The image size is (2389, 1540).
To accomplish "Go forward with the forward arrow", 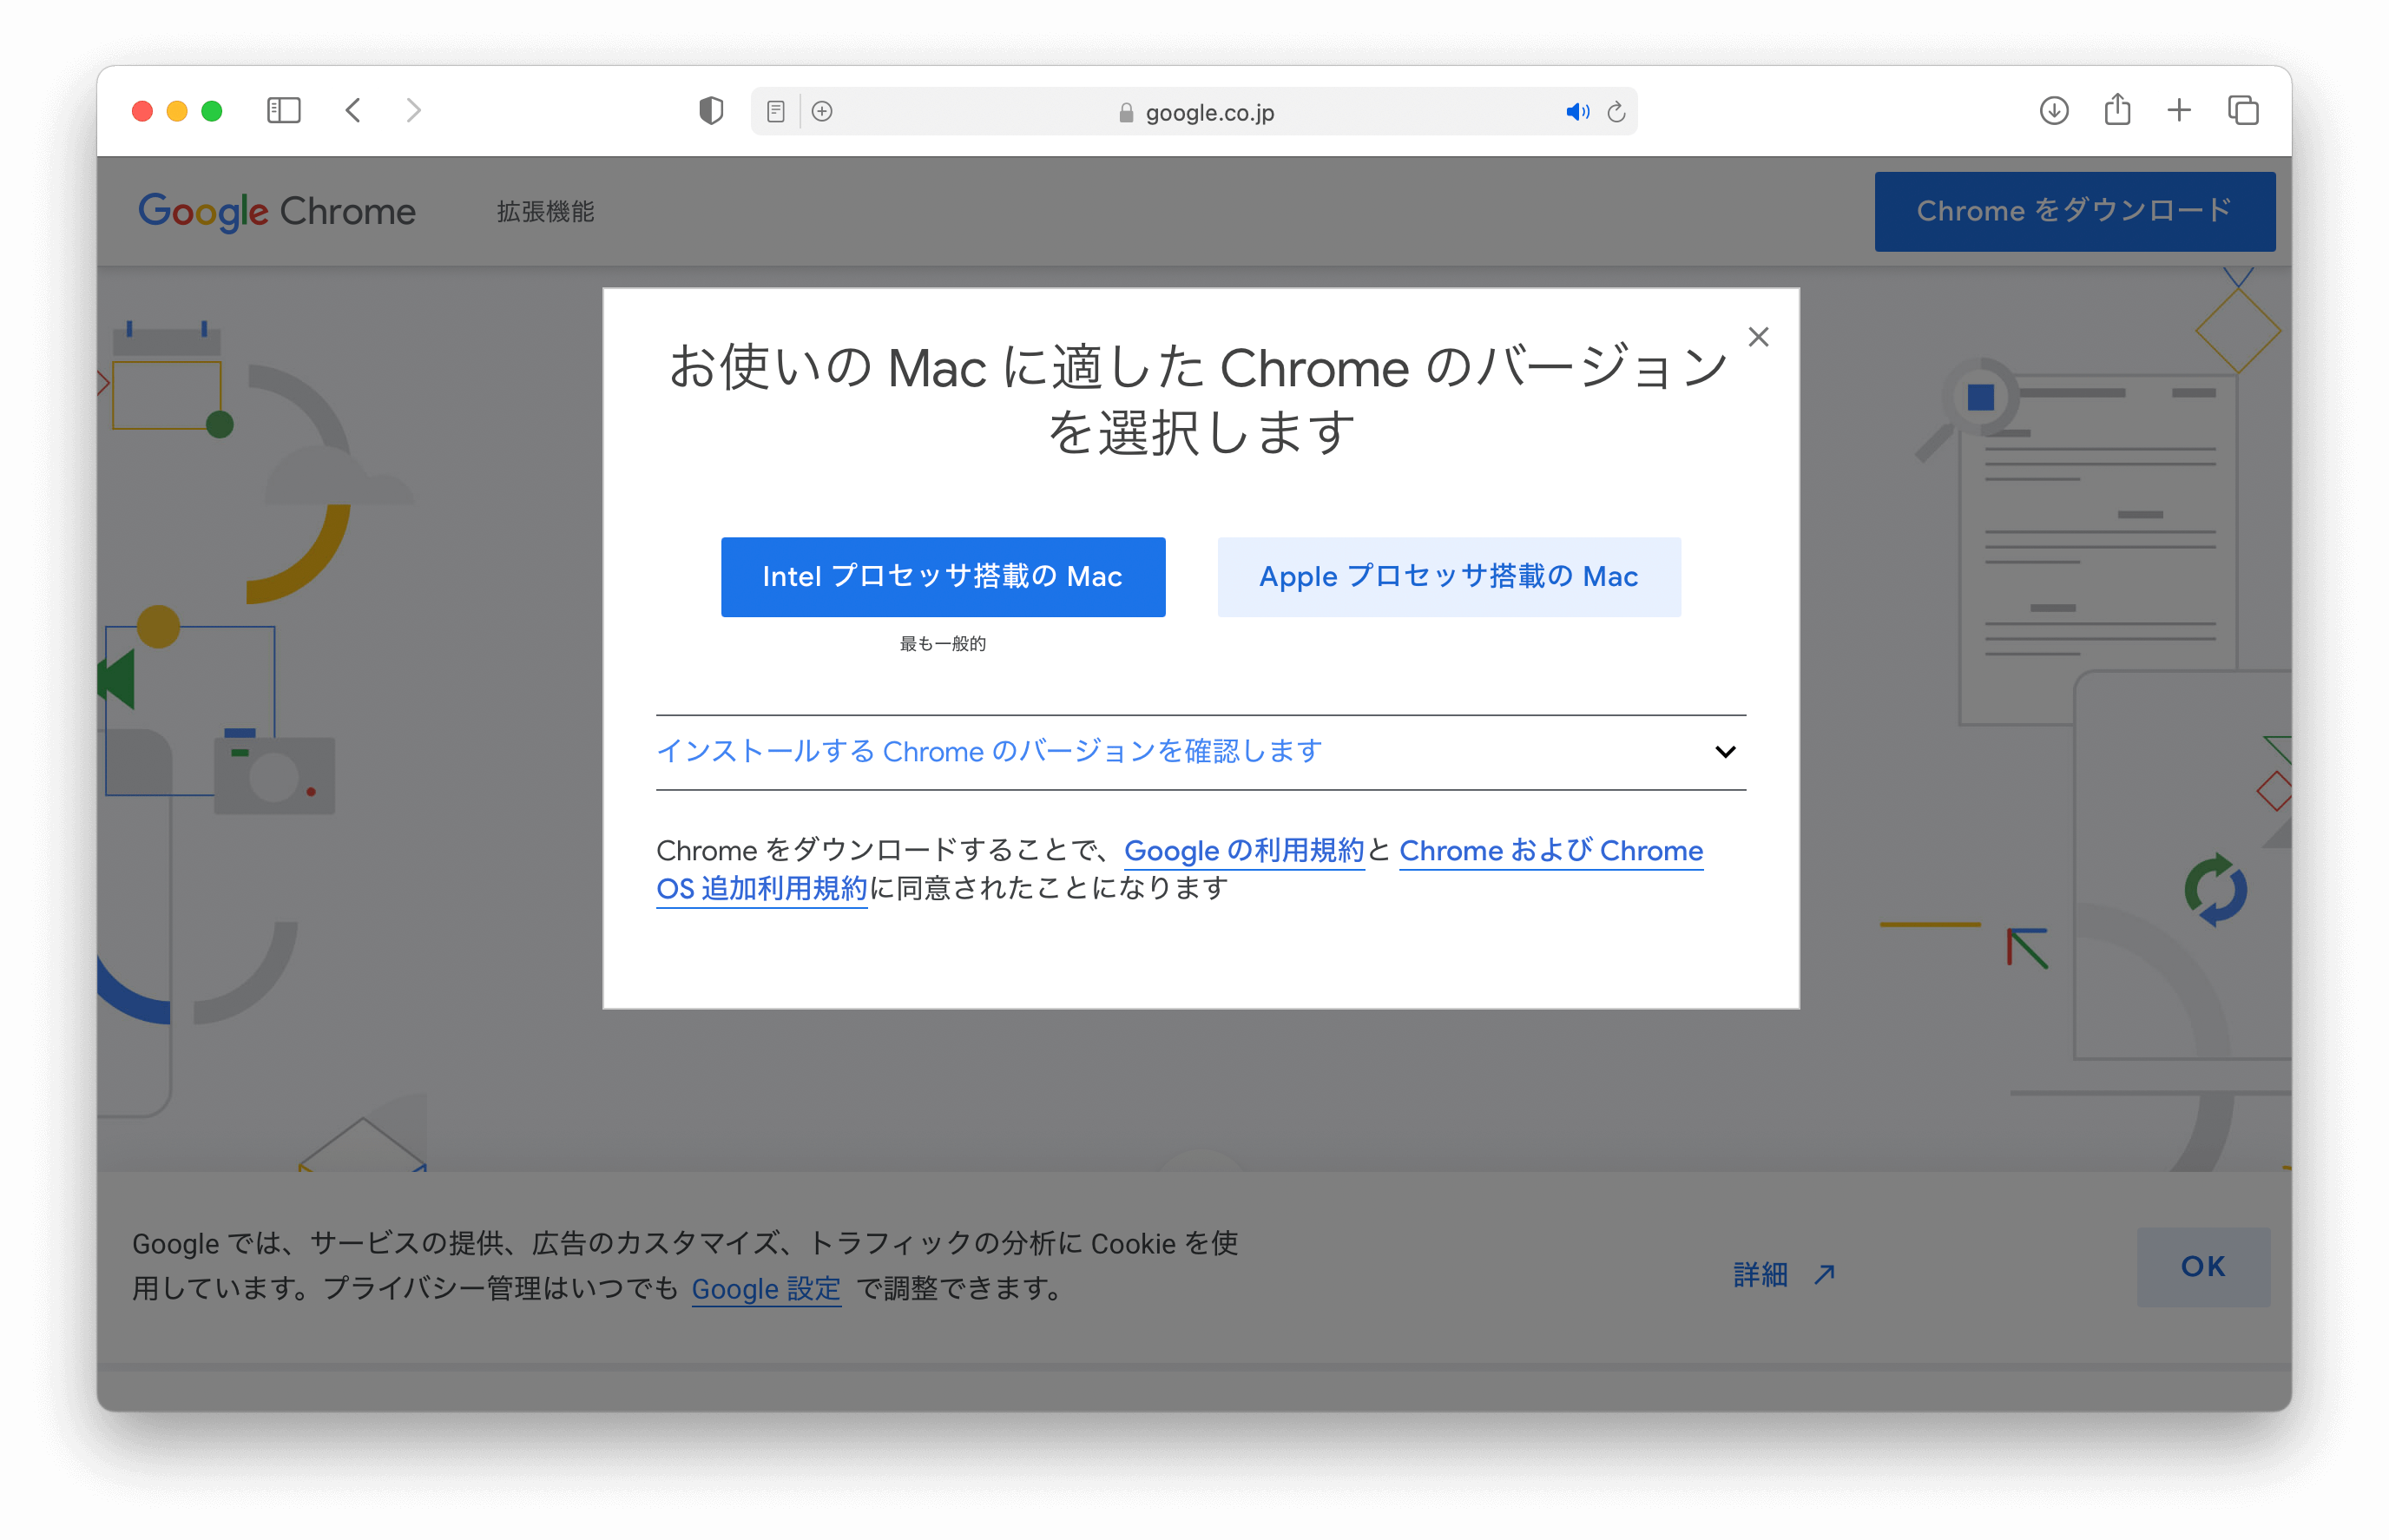I will pyautogui.click(x=413, y=110).
